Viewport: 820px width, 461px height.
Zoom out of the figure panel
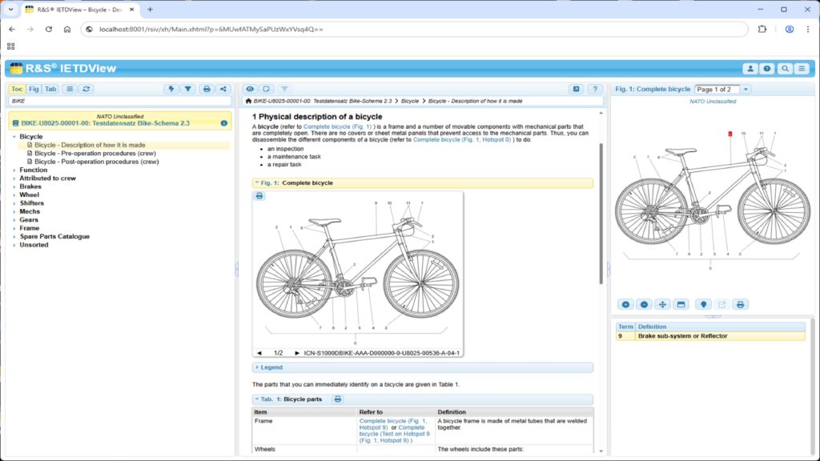click(x=645, y=304)
